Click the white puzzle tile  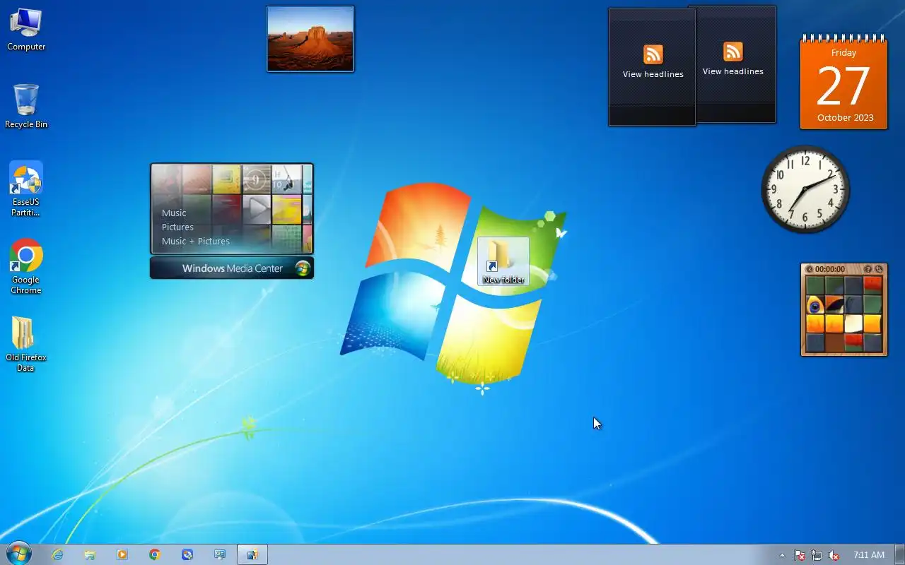(x=853, y=323)
